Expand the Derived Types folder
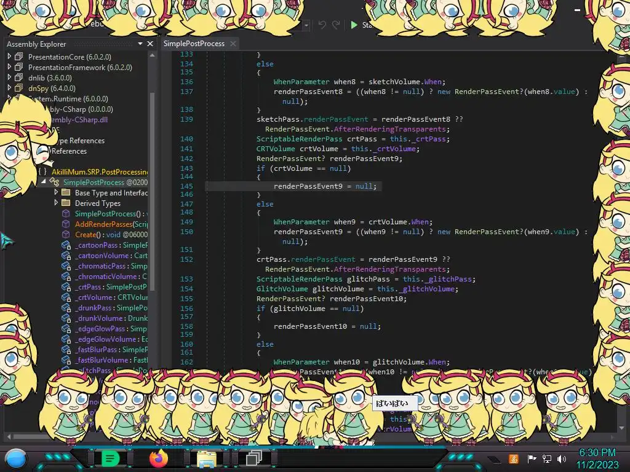The height and width of the screenshot is (472, 630). [x=56, y=203]
